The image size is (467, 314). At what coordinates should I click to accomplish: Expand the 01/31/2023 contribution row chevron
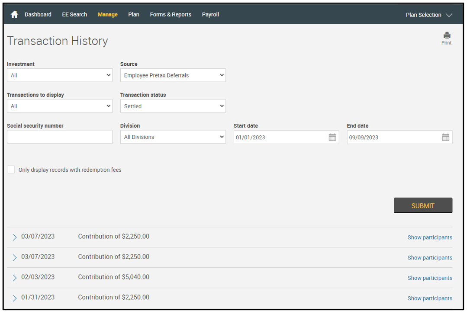15,298
